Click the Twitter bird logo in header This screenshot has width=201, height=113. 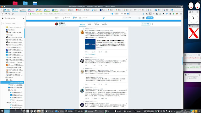(x=104, y=18)
